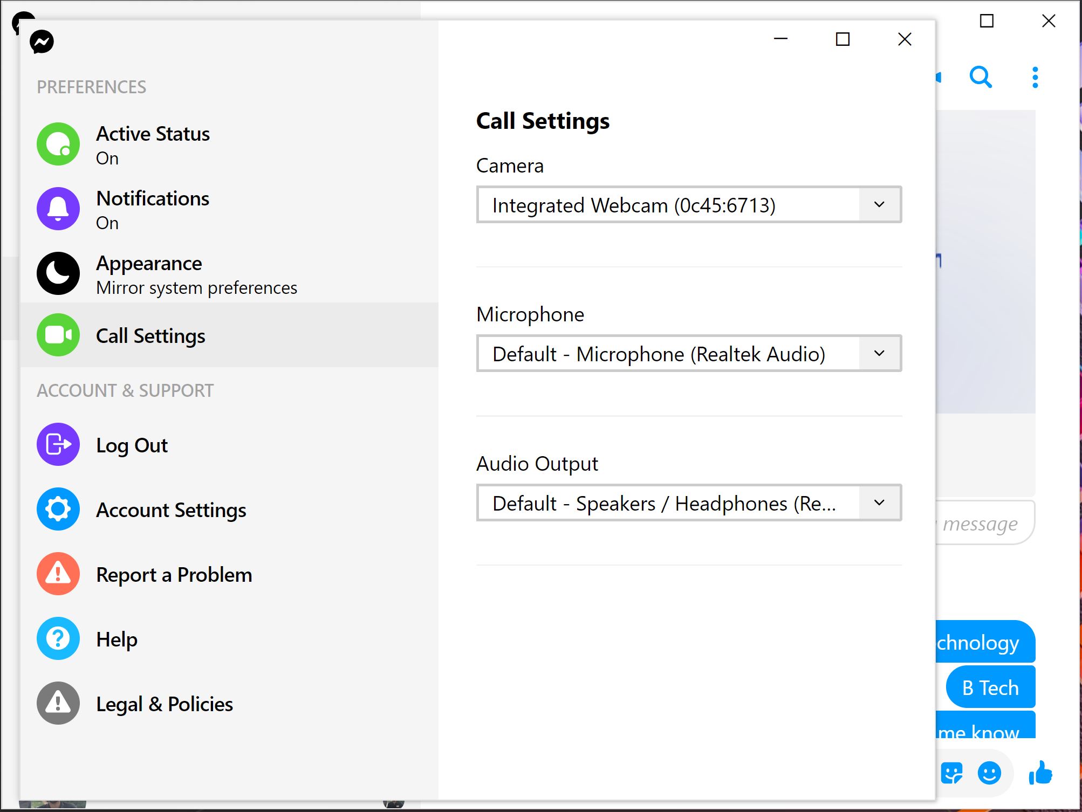Viewport: 1082px width, 812px height.
Task: Click the Notifications bell icon
Action: 57,209
